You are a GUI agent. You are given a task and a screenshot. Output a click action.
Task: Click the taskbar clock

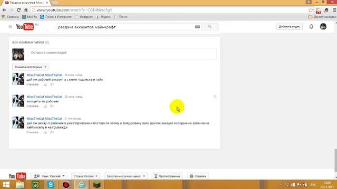coord(327,185)
